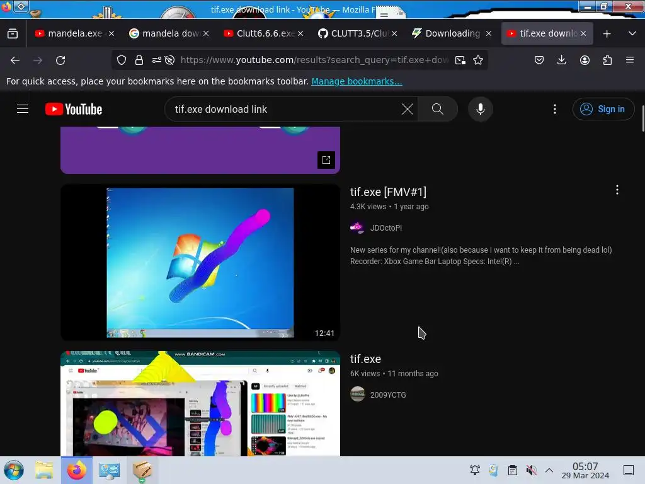Viewport: 645px width, 484px height.
Task: Click the JDOctoPi channel avatar
Action: pos(357,228)
